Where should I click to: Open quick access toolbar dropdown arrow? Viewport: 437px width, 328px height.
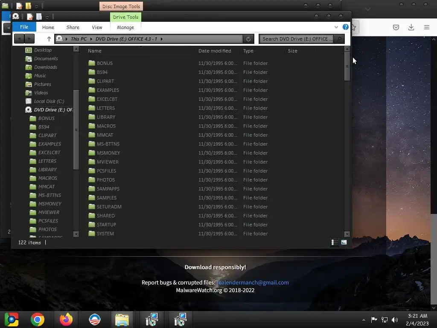click(x=47, y=17)
